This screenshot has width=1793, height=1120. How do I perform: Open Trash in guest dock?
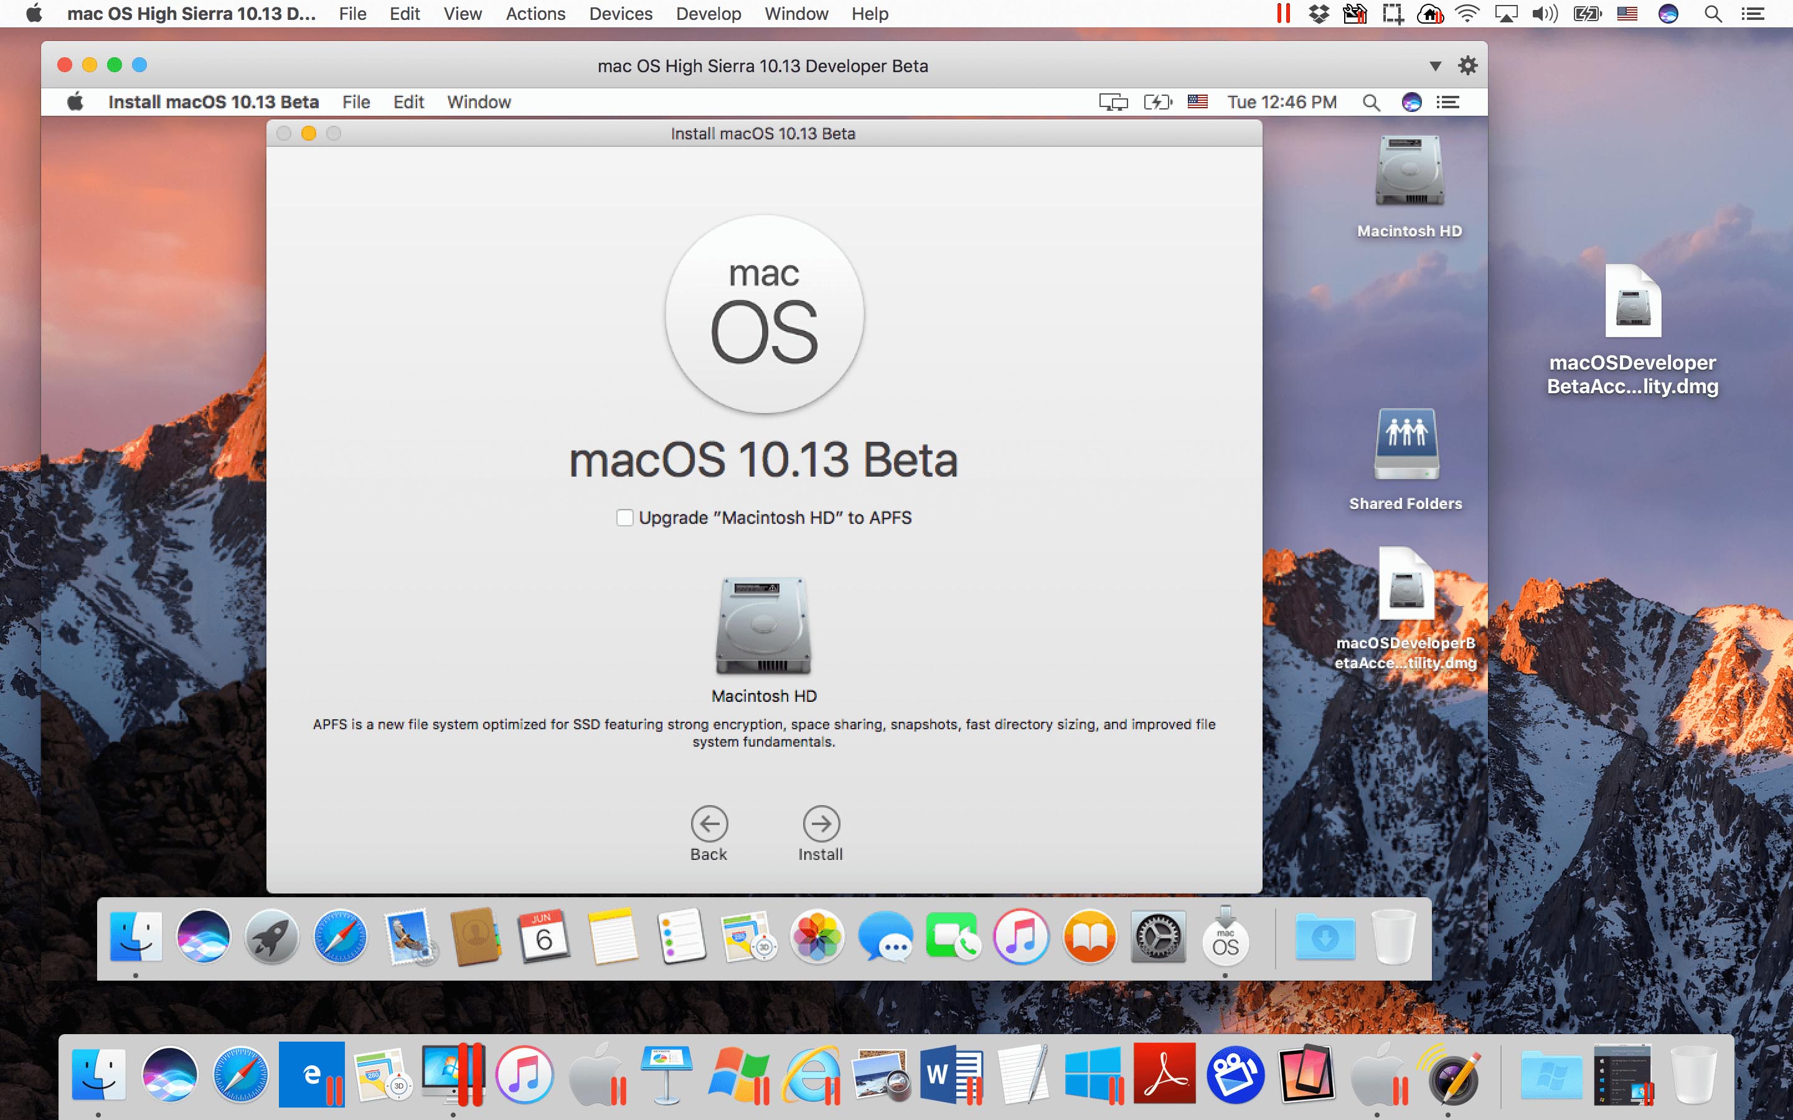pos(1394,937)
